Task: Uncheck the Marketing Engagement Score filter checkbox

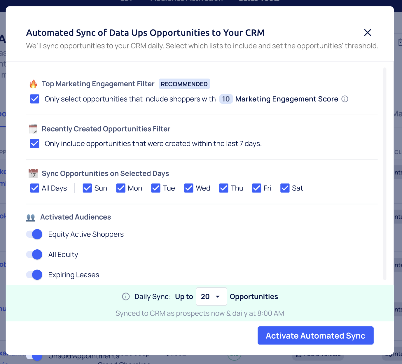Action: click(x=35, y=99)
